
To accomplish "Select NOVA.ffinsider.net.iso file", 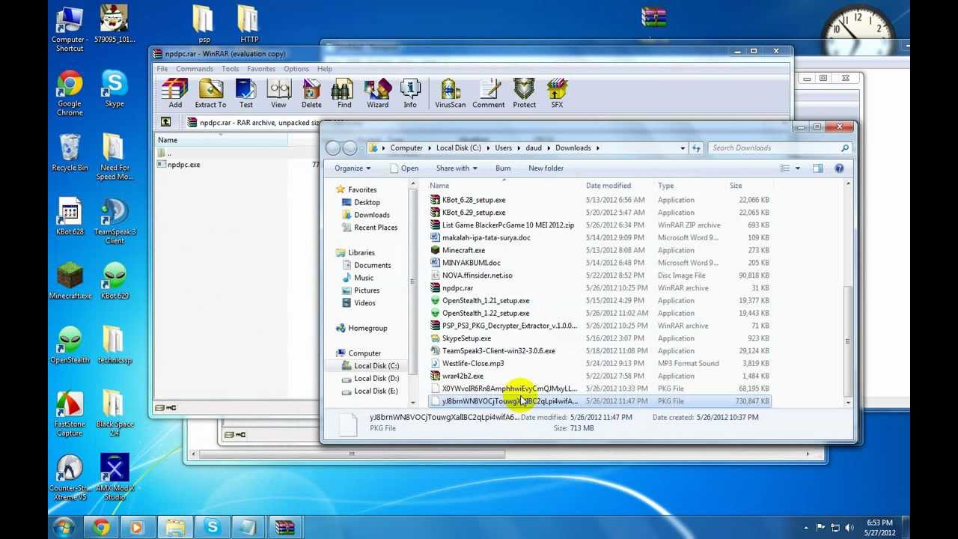I will [477, 275].
